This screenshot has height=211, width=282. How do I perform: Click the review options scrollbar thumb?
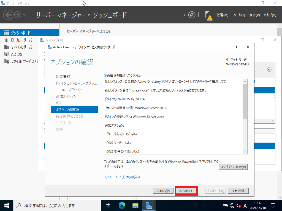point(245,101)
